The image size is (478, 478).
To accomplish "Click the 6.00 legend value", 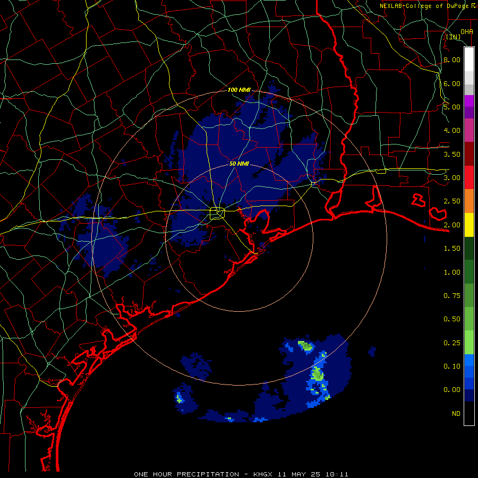I will tap(452, 83).
